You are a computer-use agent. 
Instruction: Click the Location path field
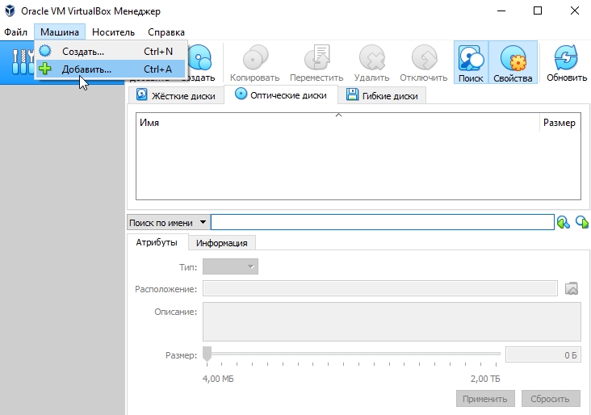(x=380, y=288)
